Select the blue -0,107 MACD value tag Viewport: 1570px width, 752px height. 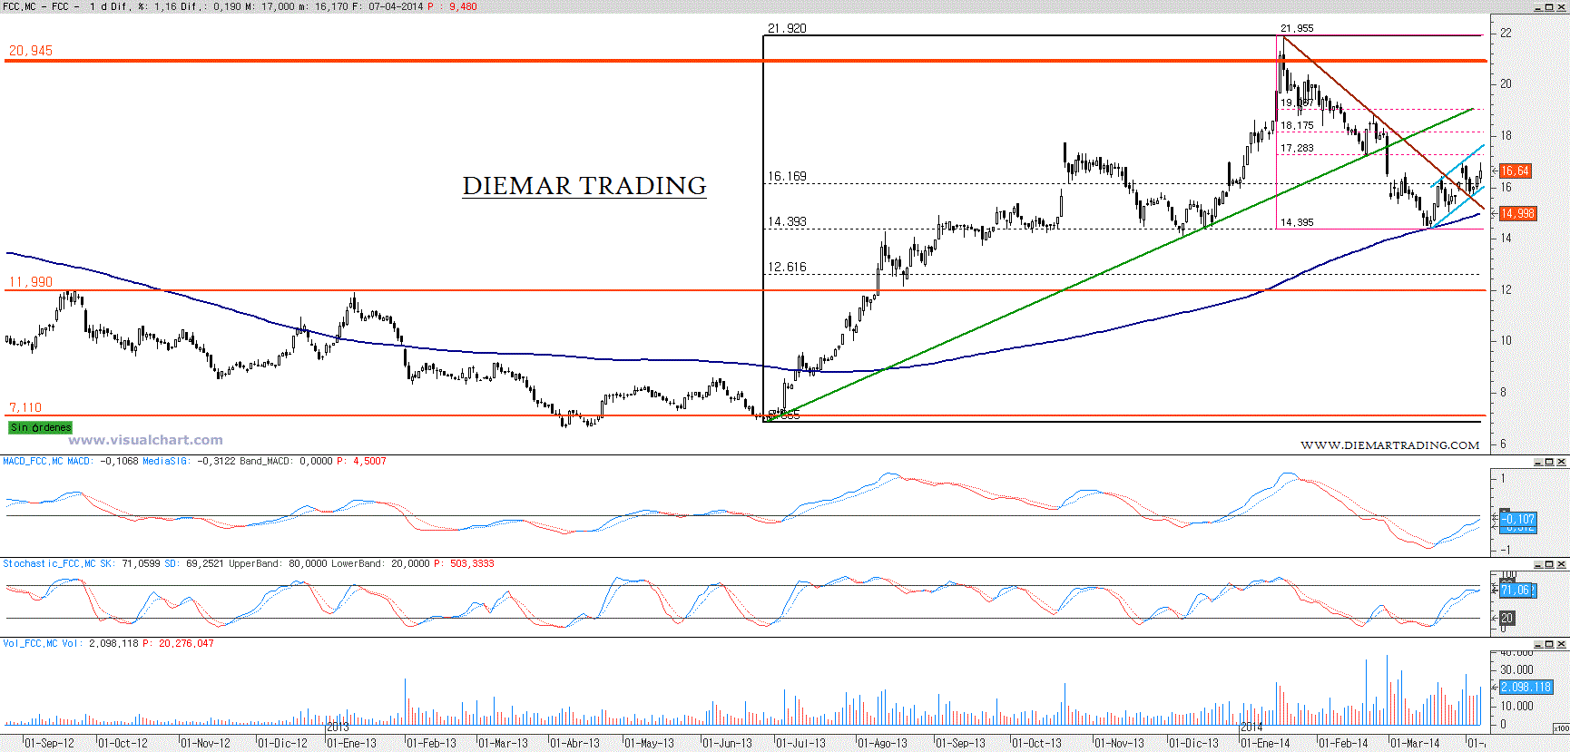click(1517, 519)
